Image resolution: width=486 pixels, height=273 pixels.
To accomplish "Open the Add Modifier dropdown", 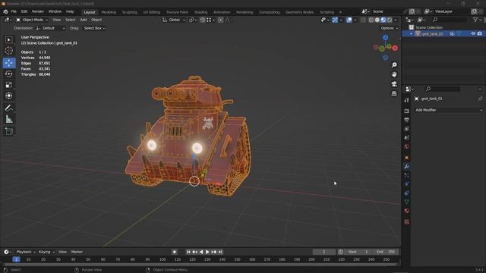I will click(x=449, y=110).
